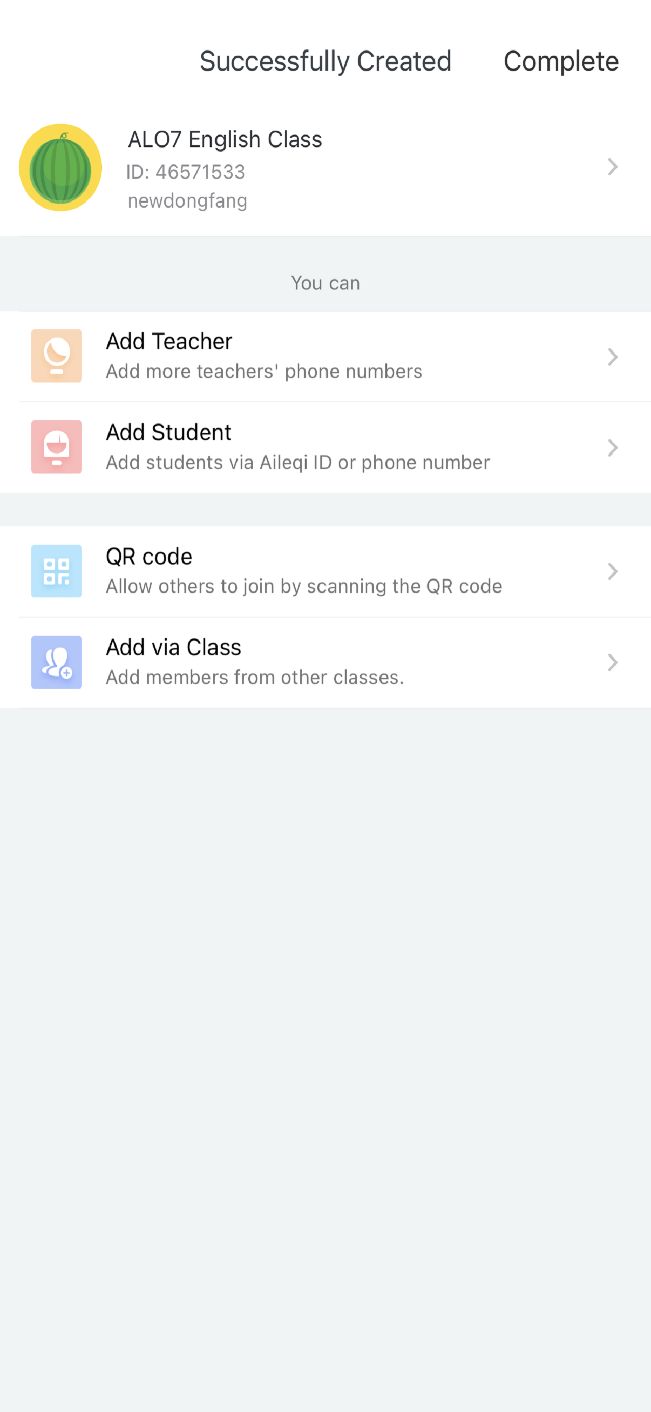
Task: Expand class details chevron beside ALO7 English Class
Action: click(x=613, y=167)
